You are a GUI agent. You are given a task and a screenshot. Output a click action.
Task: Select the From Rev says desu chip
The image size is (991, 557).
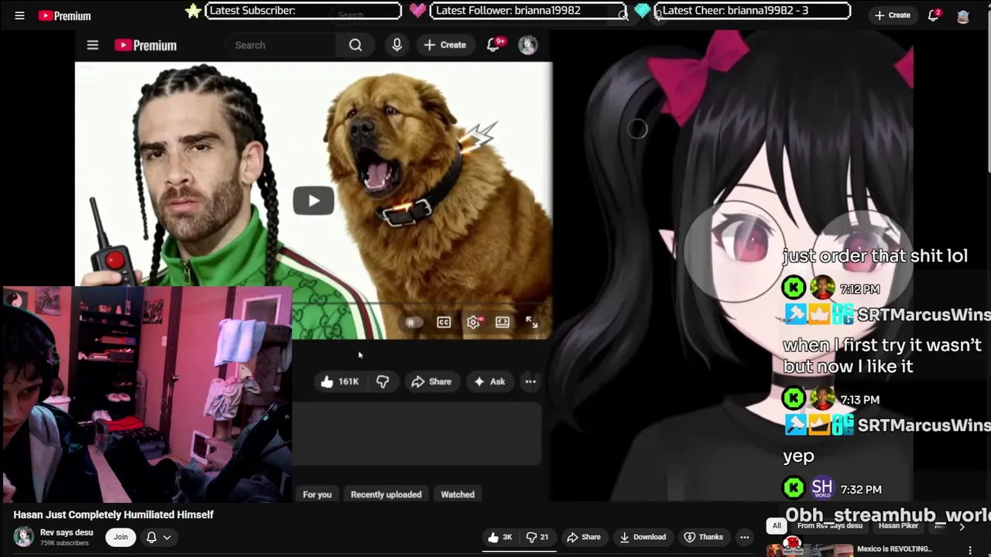[x=830, y=526]
